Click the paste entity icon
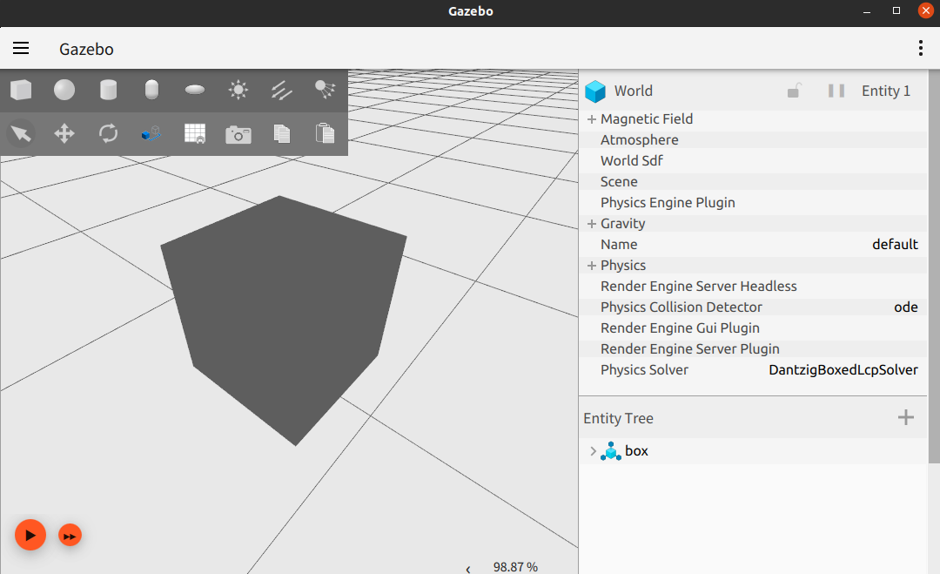This screenshot has height=574, width=940. click(x=325, y=133)
